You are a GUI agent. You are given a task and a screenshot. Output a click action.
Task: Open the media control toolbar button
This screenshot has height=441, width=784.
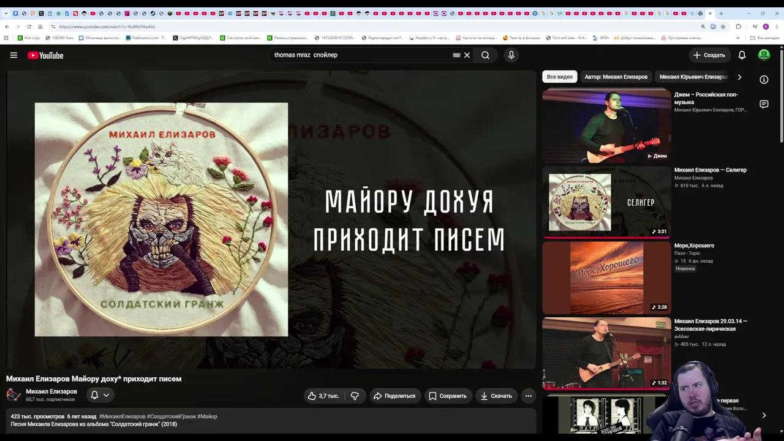(x=753, y=26)
